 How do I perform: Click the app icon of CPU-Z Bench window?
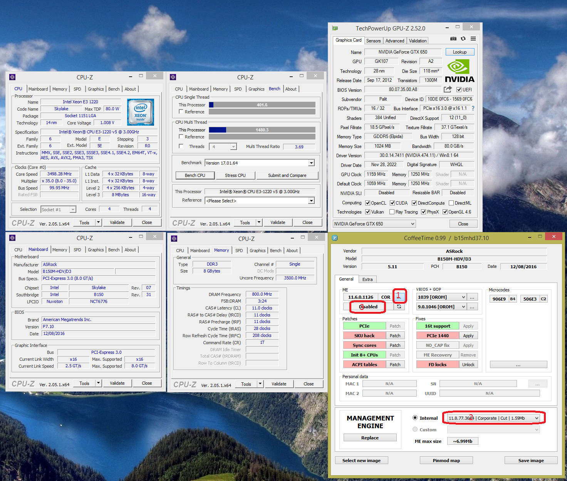(x=173, y=77)
